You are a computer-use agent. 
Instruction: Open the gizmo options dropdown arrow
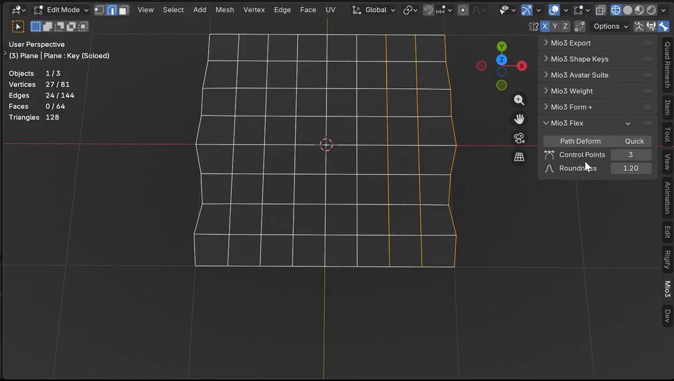(538, 10)
